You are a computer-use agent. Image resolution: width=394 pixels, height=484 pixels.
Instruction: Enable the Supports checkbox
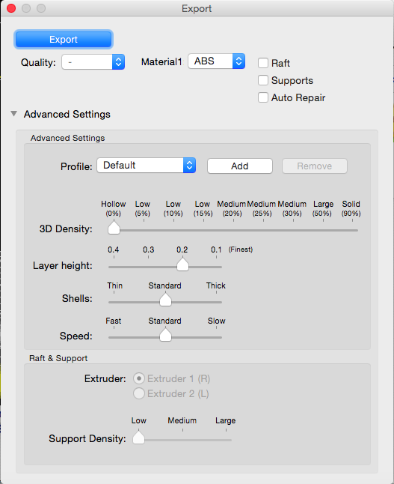click(263, 80)
